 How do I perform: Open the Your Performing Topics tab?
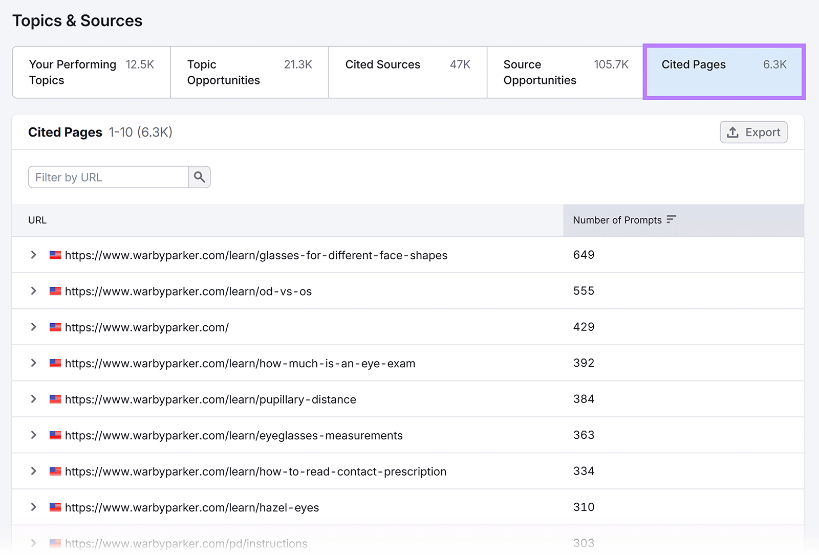point(91,72)
